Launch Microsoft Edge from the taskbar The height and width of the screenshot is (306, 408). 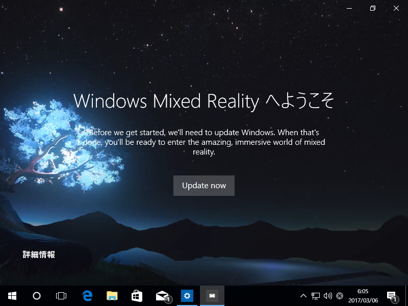[87, 296]
